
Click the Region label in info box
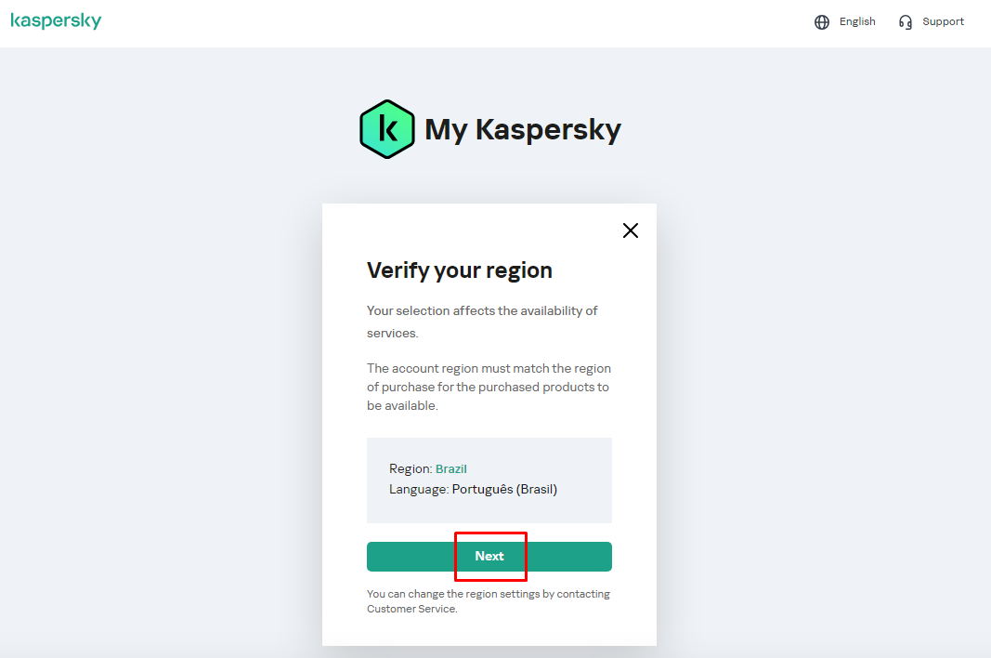pyautogui.click(x=410, y=469)
